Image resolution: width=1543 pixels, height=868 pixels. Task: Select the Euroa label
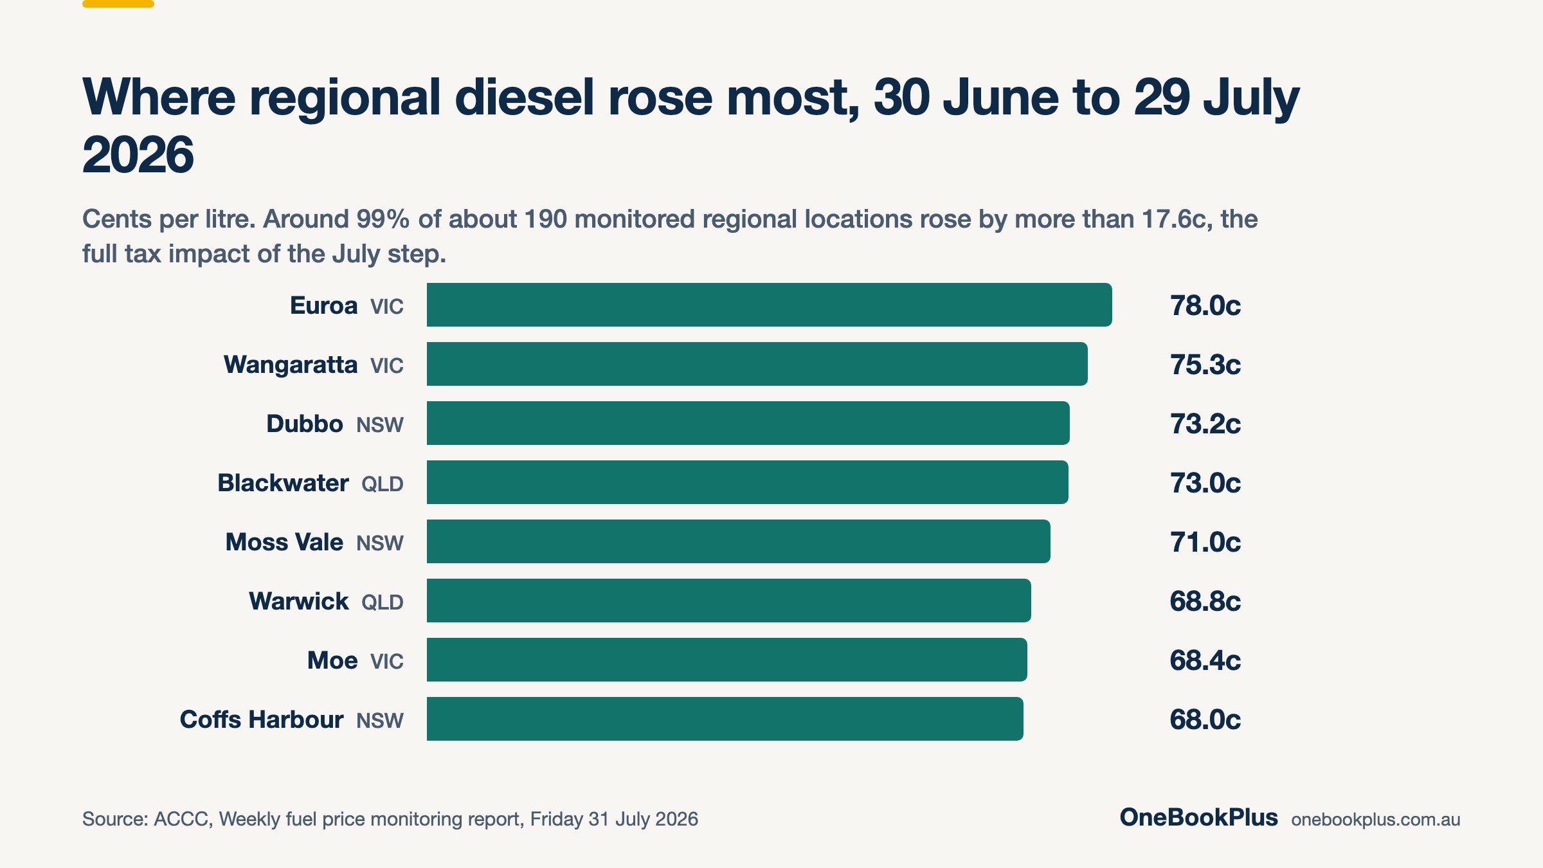click(x=323, y=305)
